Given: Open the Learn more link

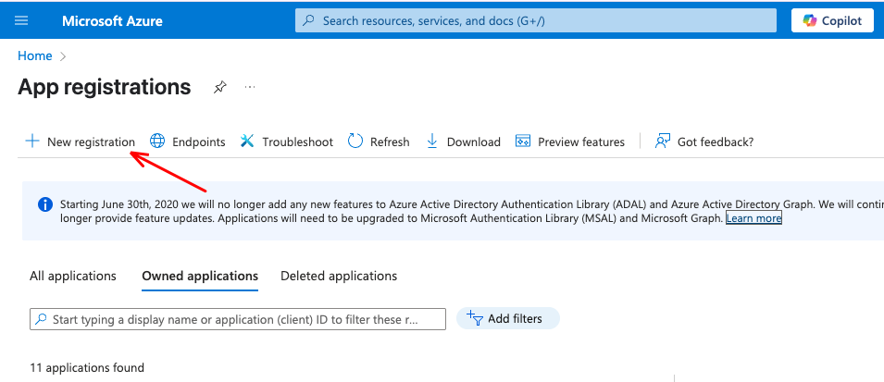Looking at the screenshot, I should click(753, 218).
